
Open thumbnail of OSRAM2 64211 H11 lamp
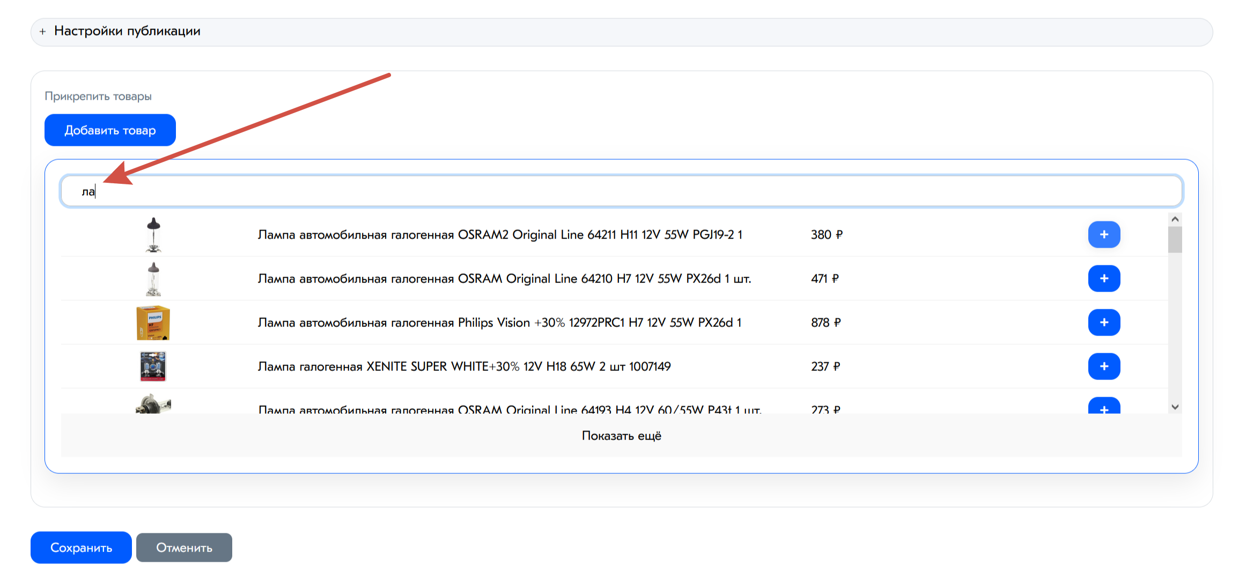click(153, 235)
